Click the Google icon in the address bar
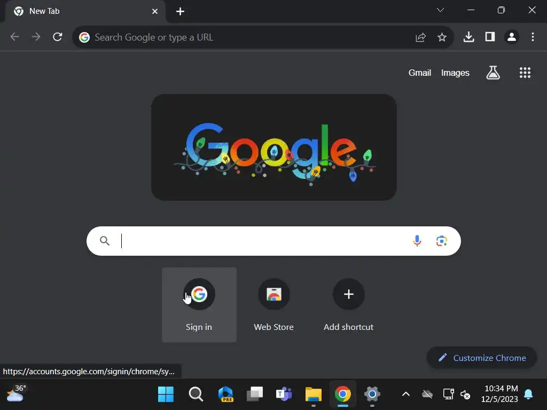Viewport: 547px width, 410px height. coord(84,37)
